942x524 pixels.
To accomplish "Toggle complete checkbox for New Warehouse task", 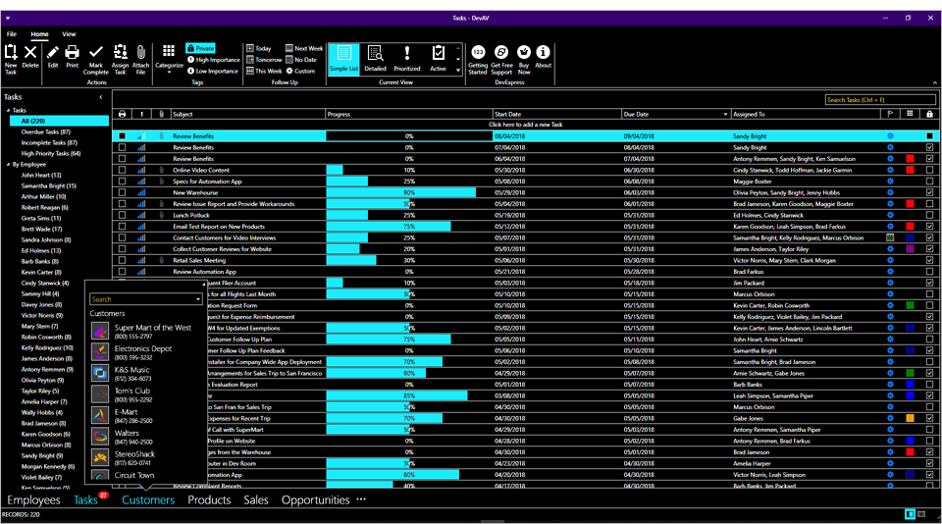I will [122, 192].
